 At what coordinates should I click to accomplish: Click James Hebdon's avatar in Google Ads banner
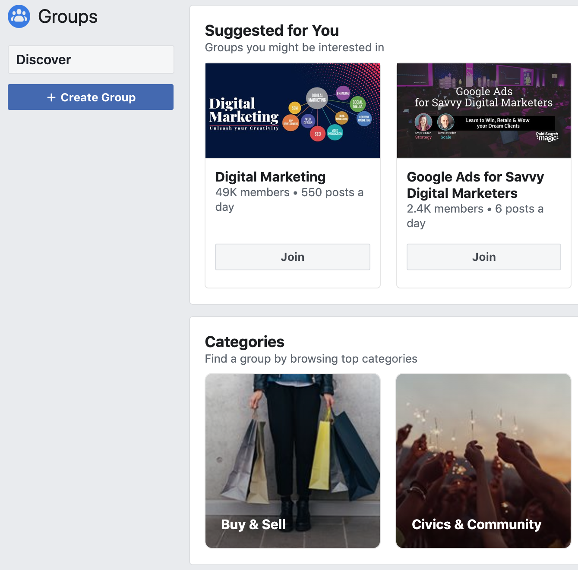pyautogui.click(x=445, y=122)
